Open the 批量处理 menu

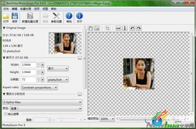tap(26, 9)
